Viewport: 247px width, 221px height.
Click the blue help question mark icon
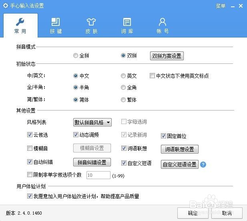click(203, 164)
